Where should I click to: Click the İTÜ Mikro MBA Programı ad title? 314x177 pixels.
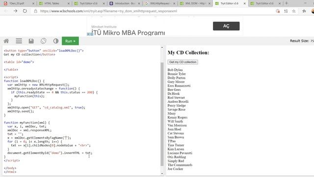(x=128, y=33)
